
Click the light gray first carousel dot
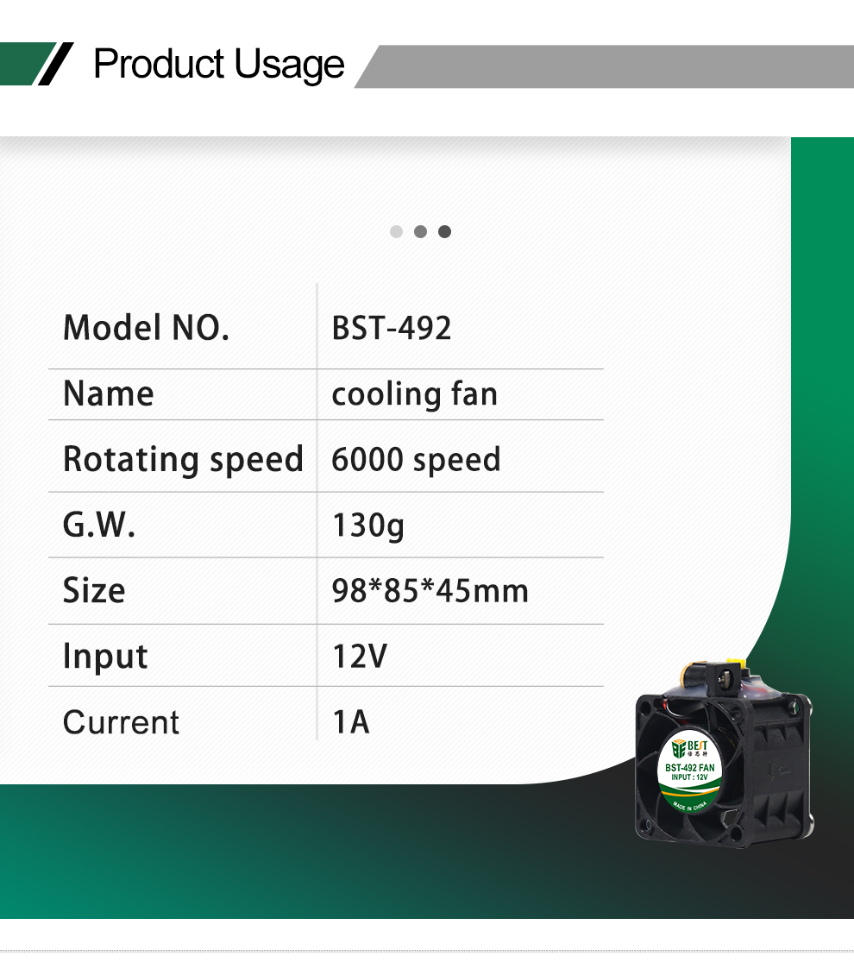tap(396, 232)
